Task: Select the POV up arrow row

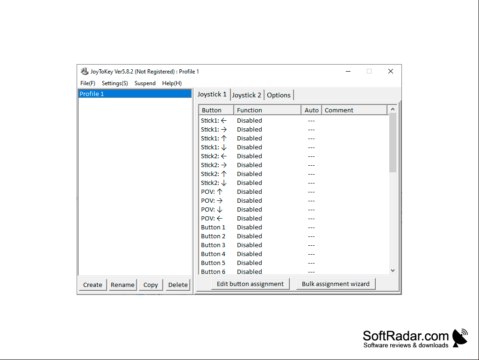Action: (293, 191)
